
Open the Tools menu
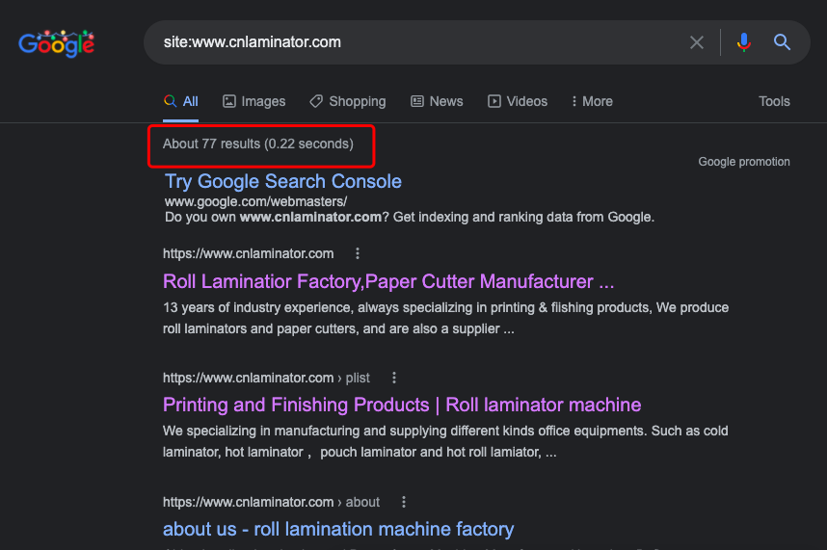pos(774,101)
